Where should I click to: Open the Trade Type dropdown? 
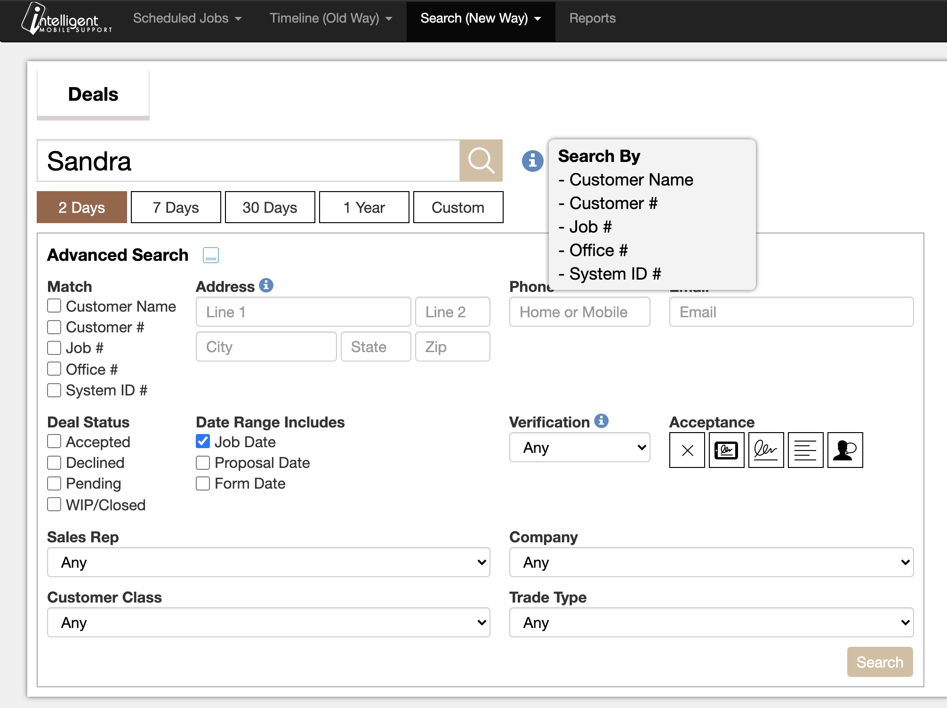[712, 622]
